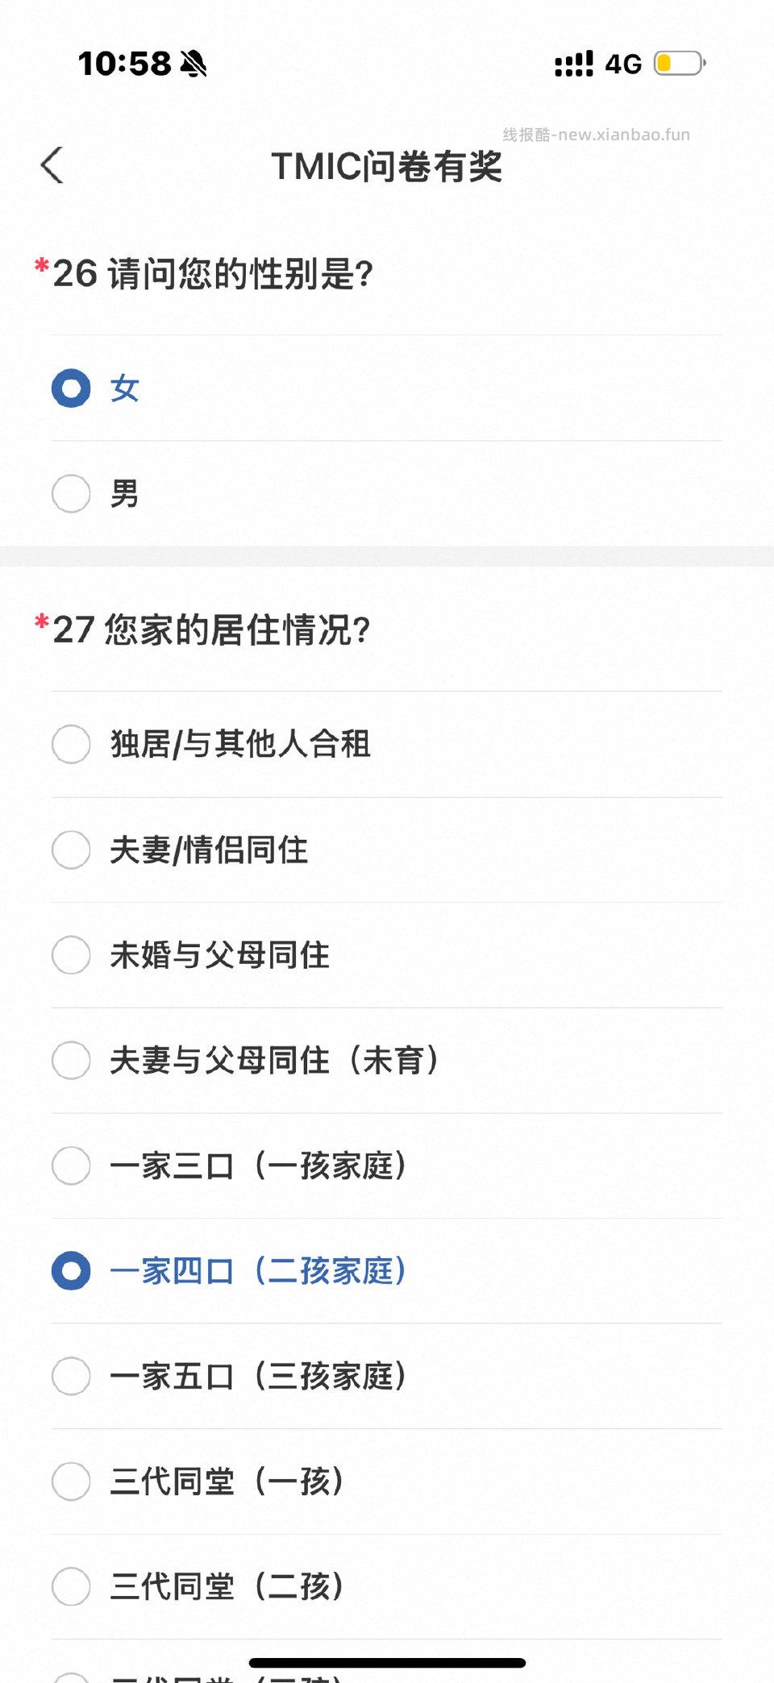Tap the battery indicator icon
The height and width of the screenshot is (1683, 774).
pyautogui.click(x=679, y=64)
